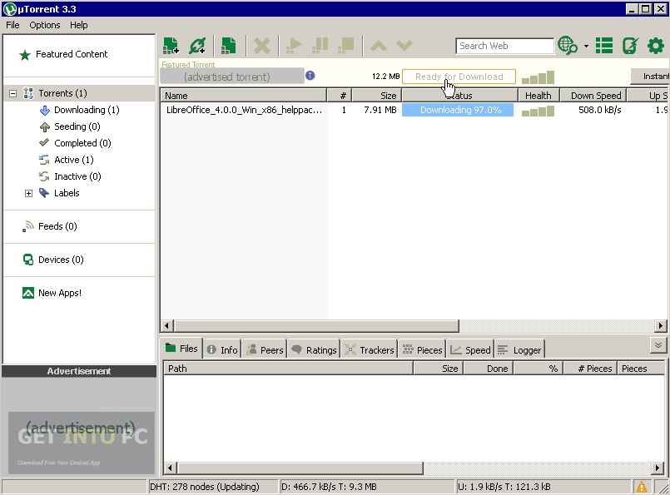This screenshot has width=670, height=495.
Task: Click the Ready for Download button
Action: (x=459, y=77)
